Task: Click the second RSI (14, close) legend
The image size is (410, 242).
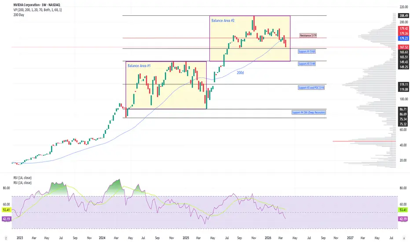Action: click(x=22, y=183)
